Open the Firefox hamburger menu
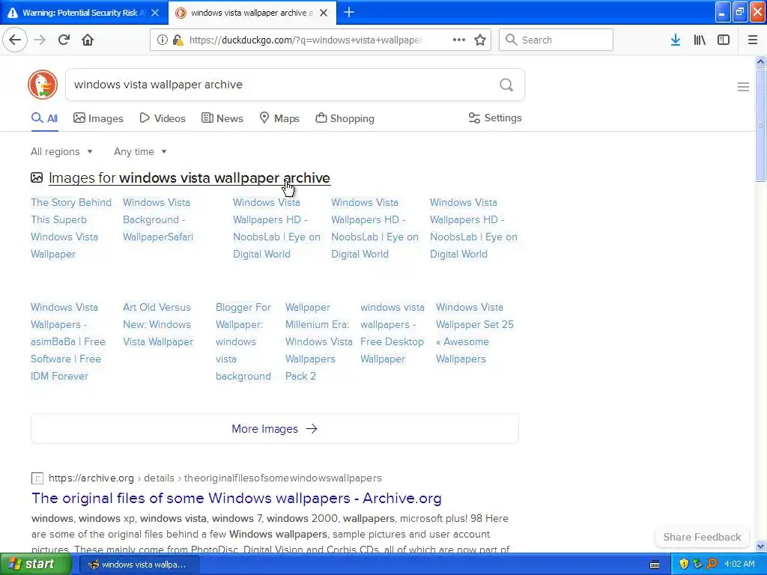This screenshot has height=575, width=767. [x=753, y=40]
